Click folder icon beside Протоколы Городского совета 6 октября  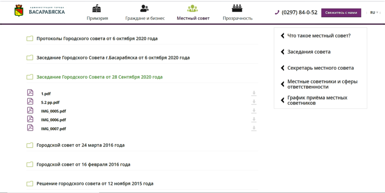pos(30,39)
